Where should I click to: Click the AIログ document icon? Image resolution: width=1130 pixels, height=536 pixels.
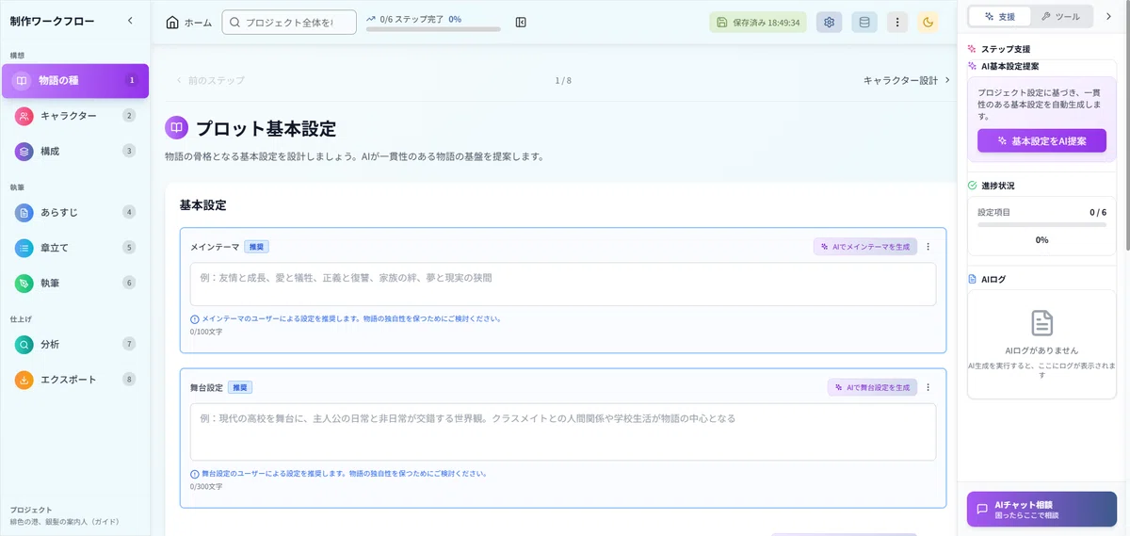973,279
